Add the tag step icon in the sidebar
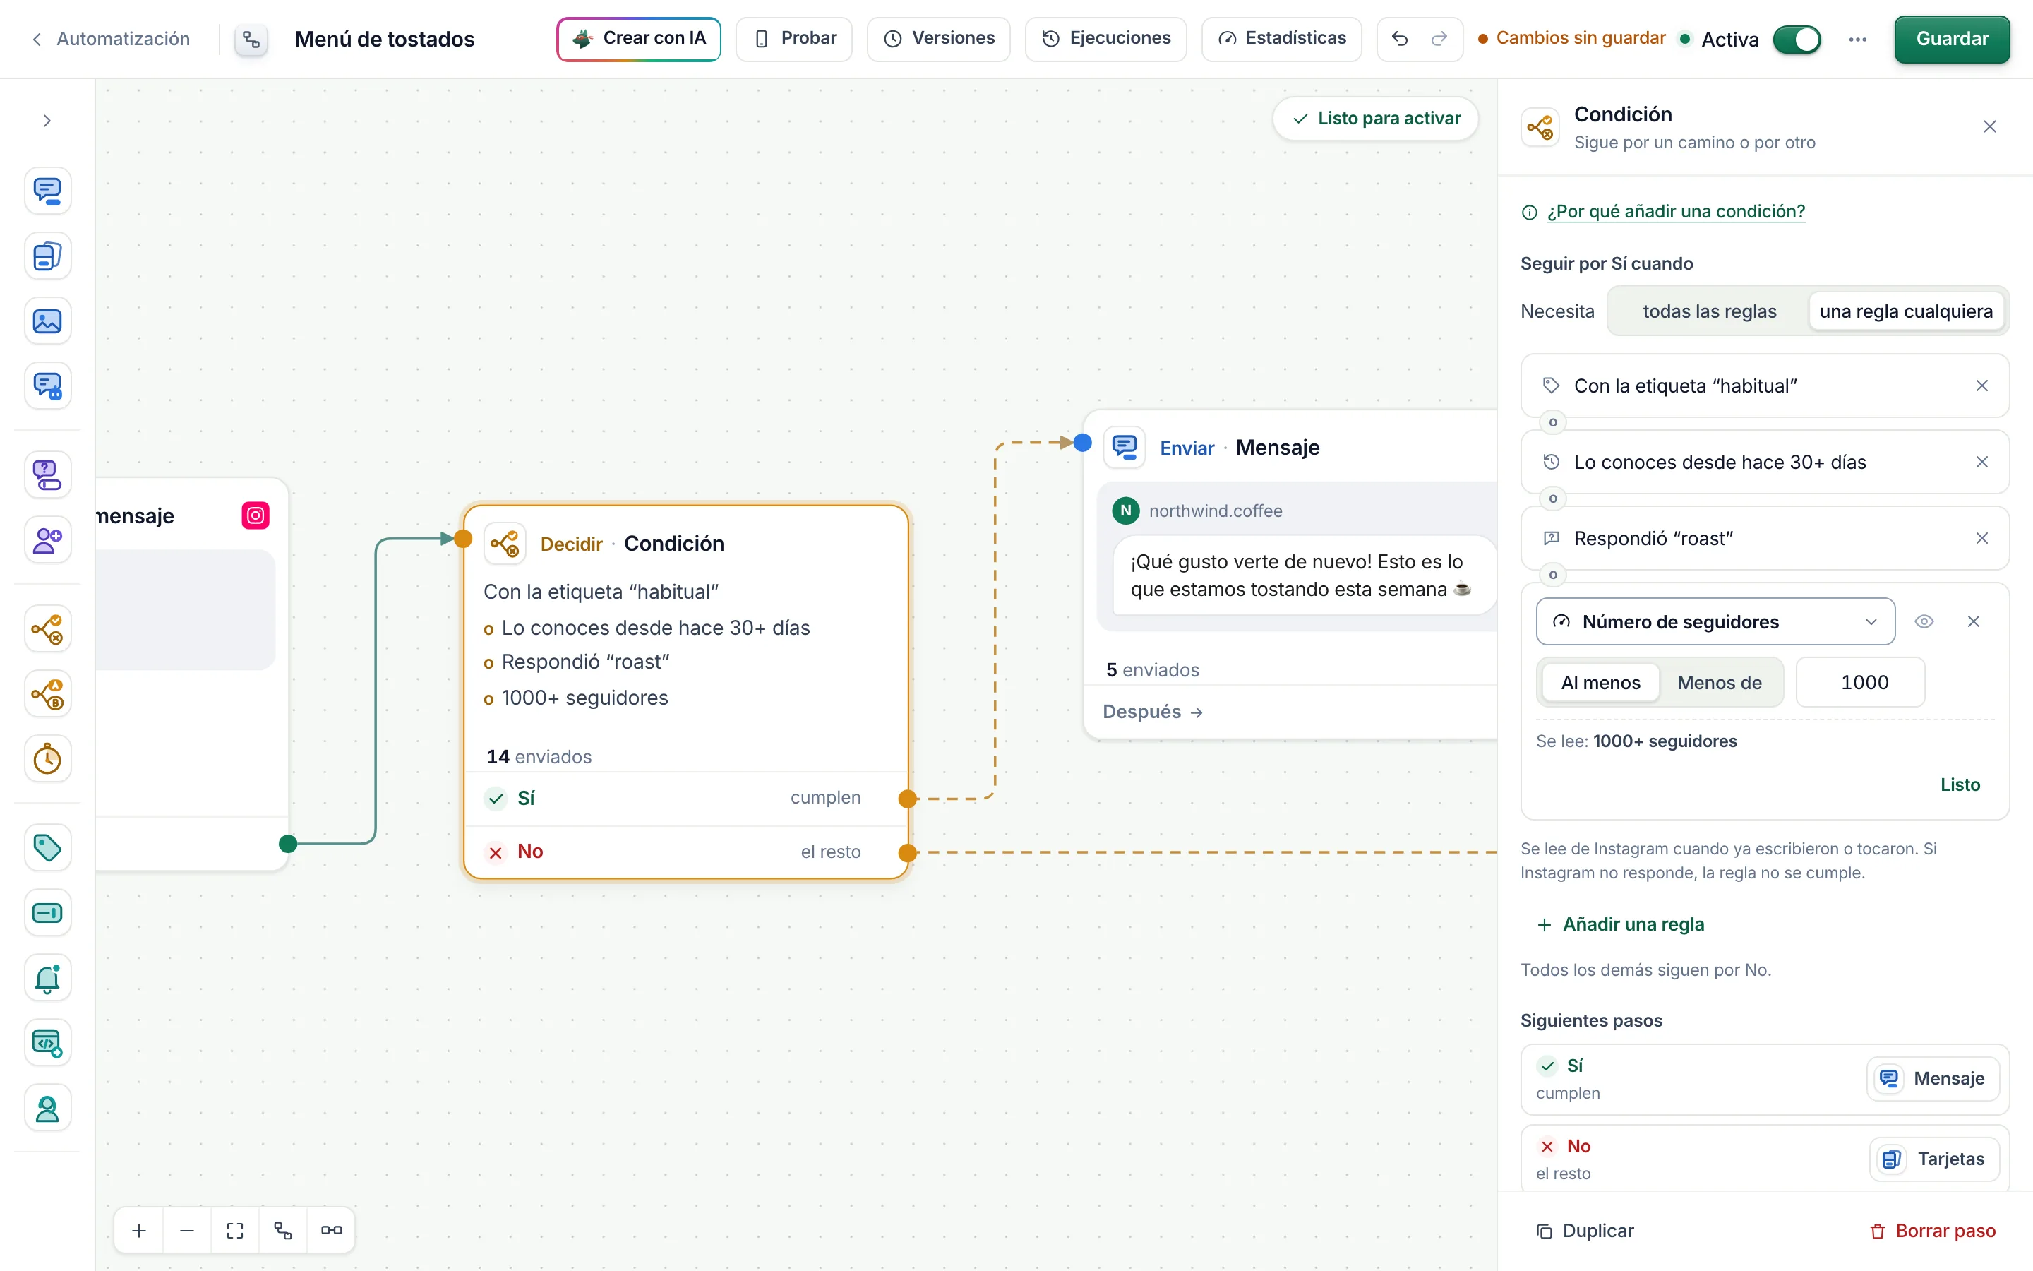 click(x=47, y=847)
